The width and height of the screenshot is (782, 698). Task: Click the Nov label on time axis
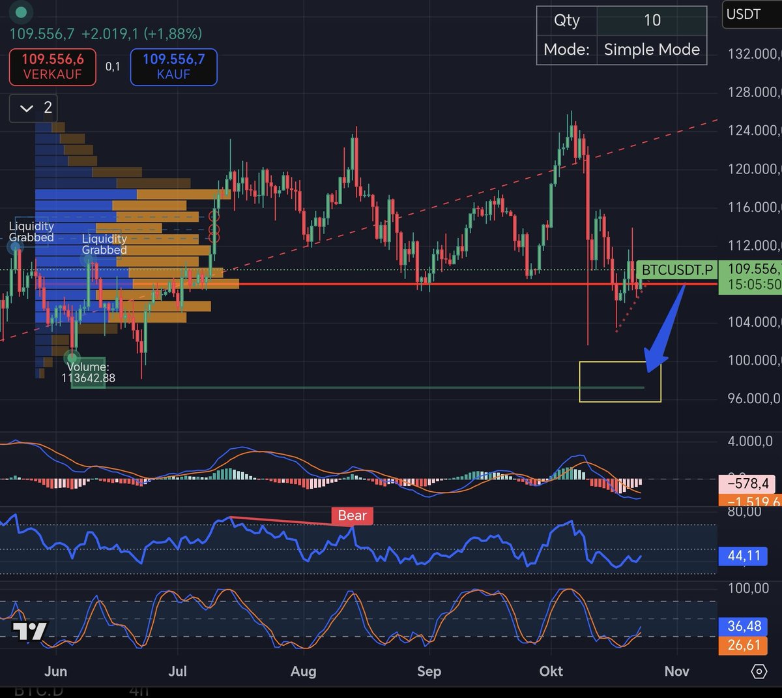(x=676, y=671)
